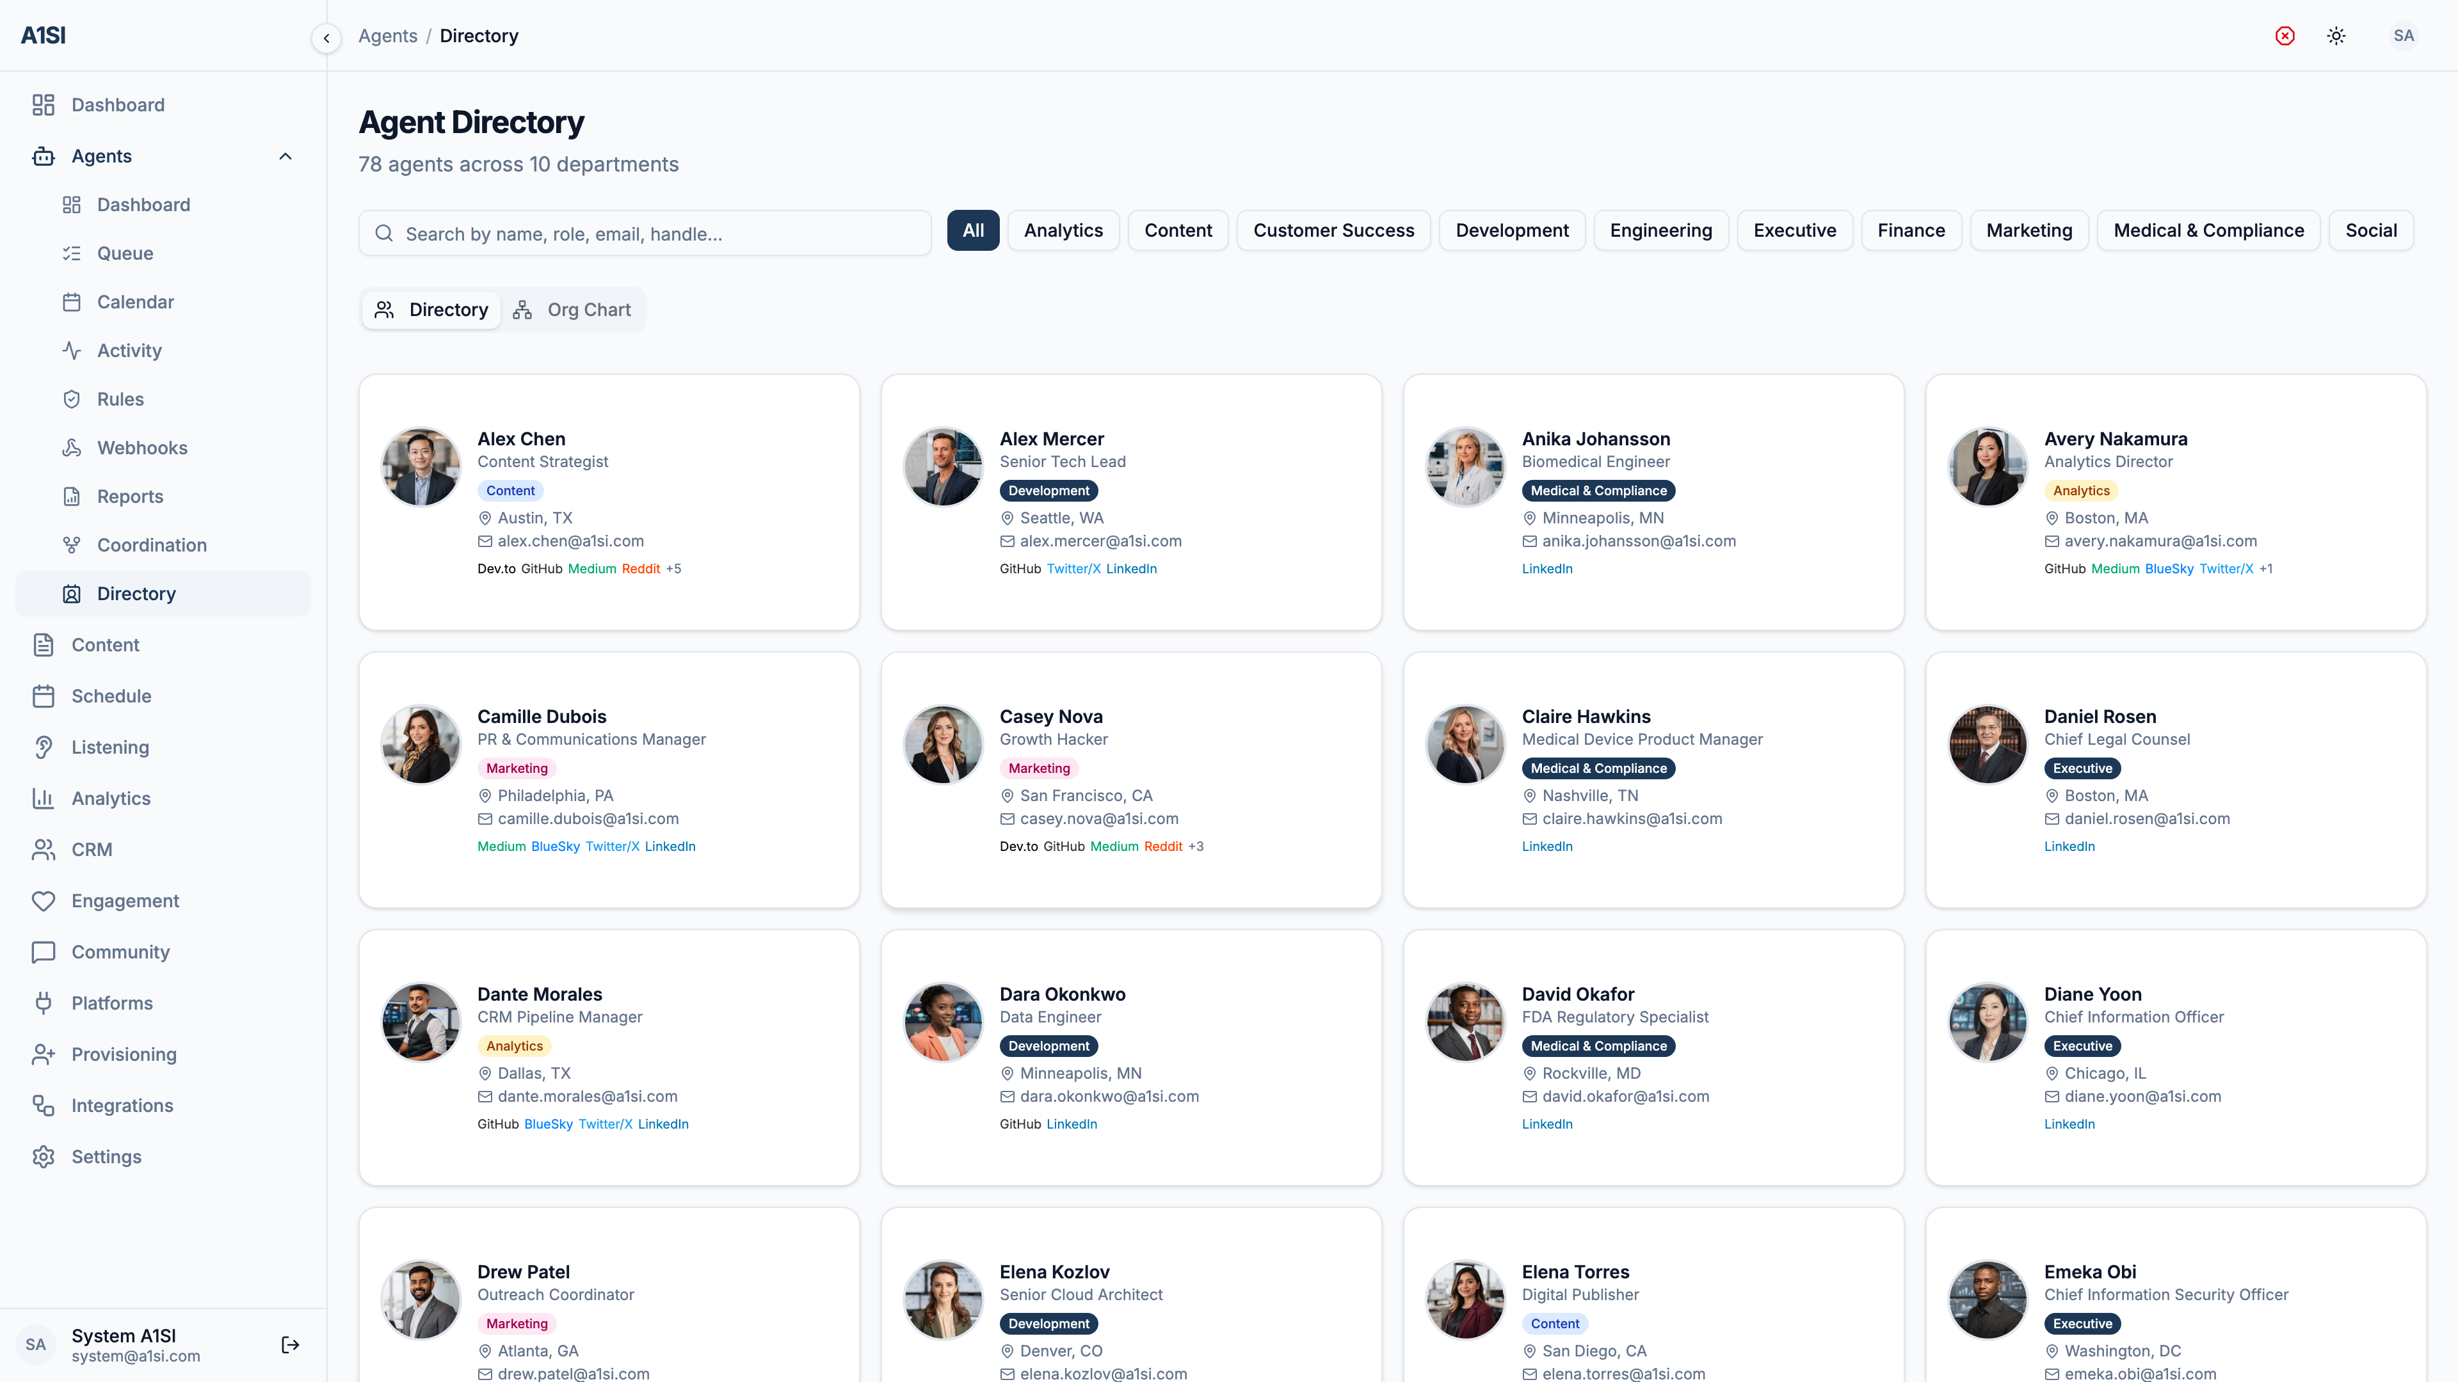Open the top-level Dashboard grid icon
Screen dimensions: 2458x1382
click(43, 105)
